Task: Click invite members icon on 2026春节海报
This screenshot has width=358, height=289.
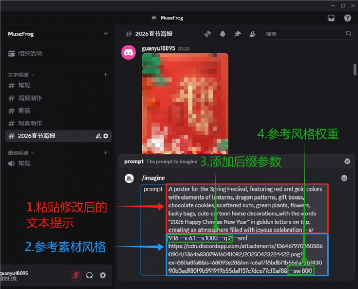Action: click(98, 136)
